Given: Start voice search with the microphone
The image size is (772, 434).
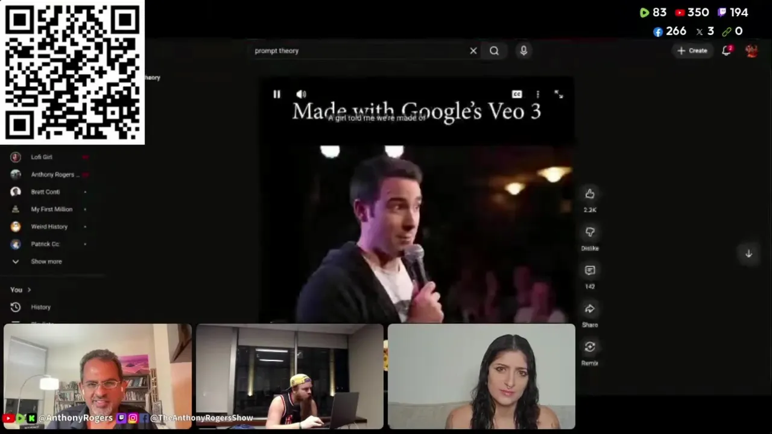Looking at the screenshot, I should (x=524, y=51).
